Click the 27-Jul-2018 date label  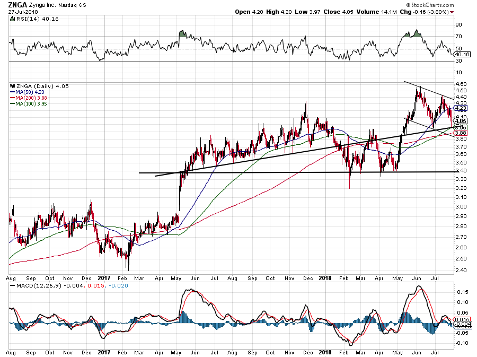click(x=23, y=12)
